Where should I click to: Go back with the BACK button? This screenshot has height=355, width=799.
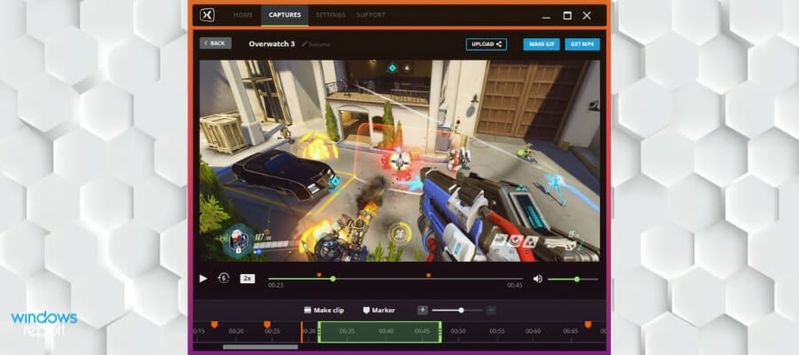216,43
